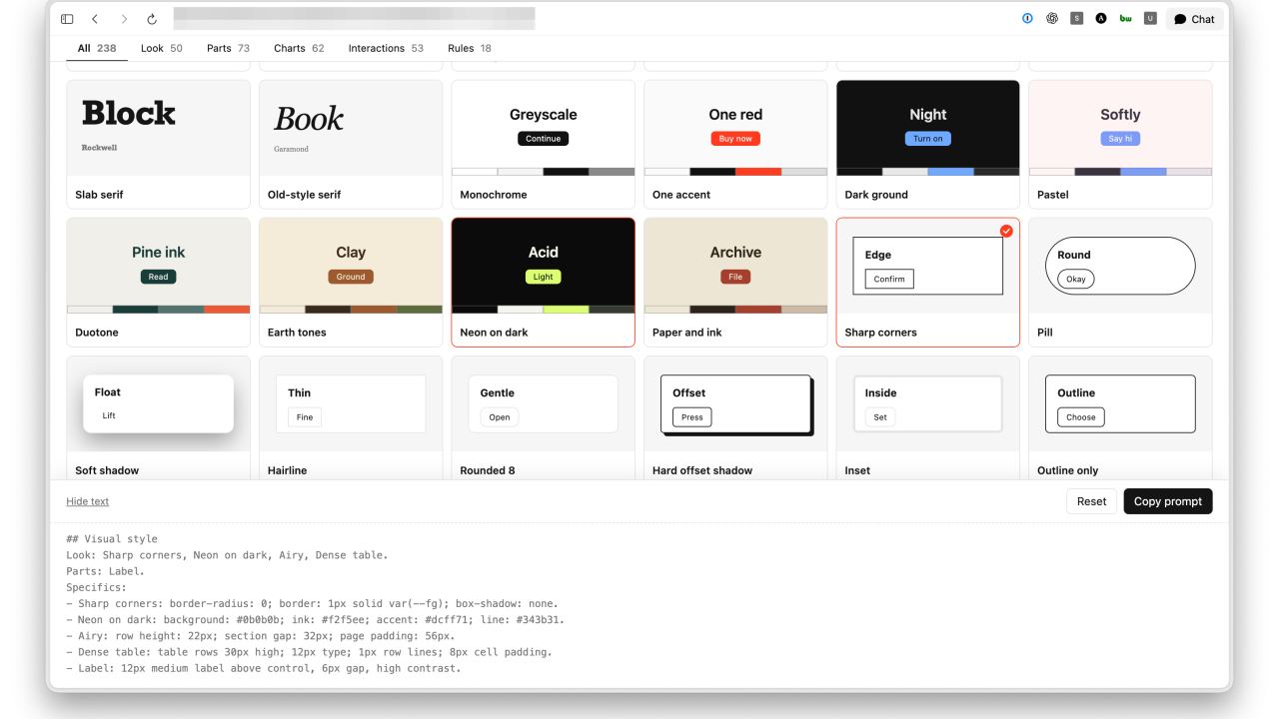Choose the Hard offset shadow card
Image resolution: width=1279 pixels, height=719 pixels.
tap(735, 418)
